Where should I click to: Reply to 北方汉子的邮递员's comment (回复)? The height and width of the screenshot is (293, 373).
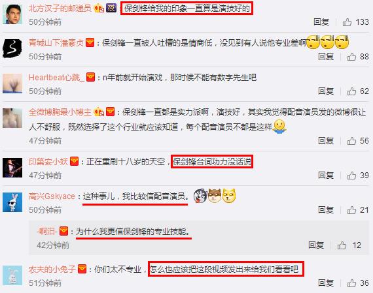pos(321,22)
